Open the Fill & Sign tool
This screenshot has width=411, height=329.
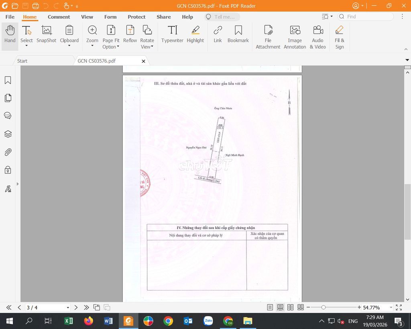pos(339,37)
